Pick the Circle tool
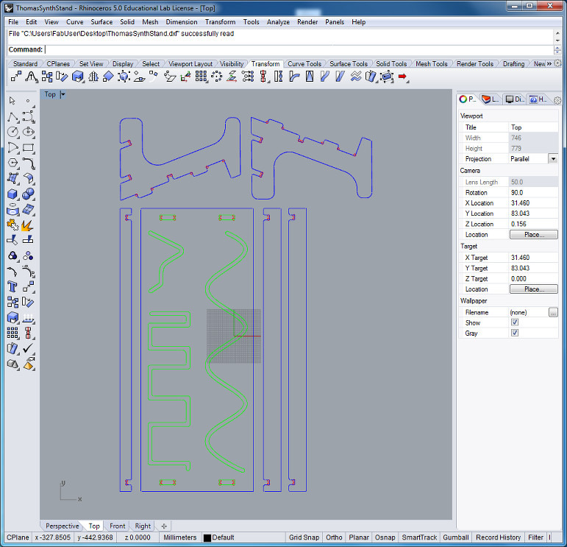Image resolution: width=567 pixels, height=547 pixels. tap(13, 132)
